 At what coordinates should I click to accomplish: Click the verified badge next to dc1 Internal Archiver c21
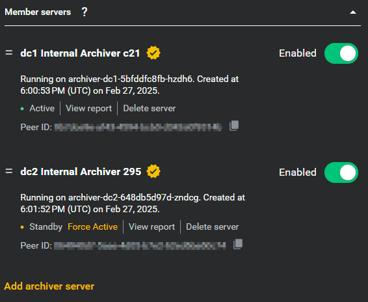[x=153, y=53]
